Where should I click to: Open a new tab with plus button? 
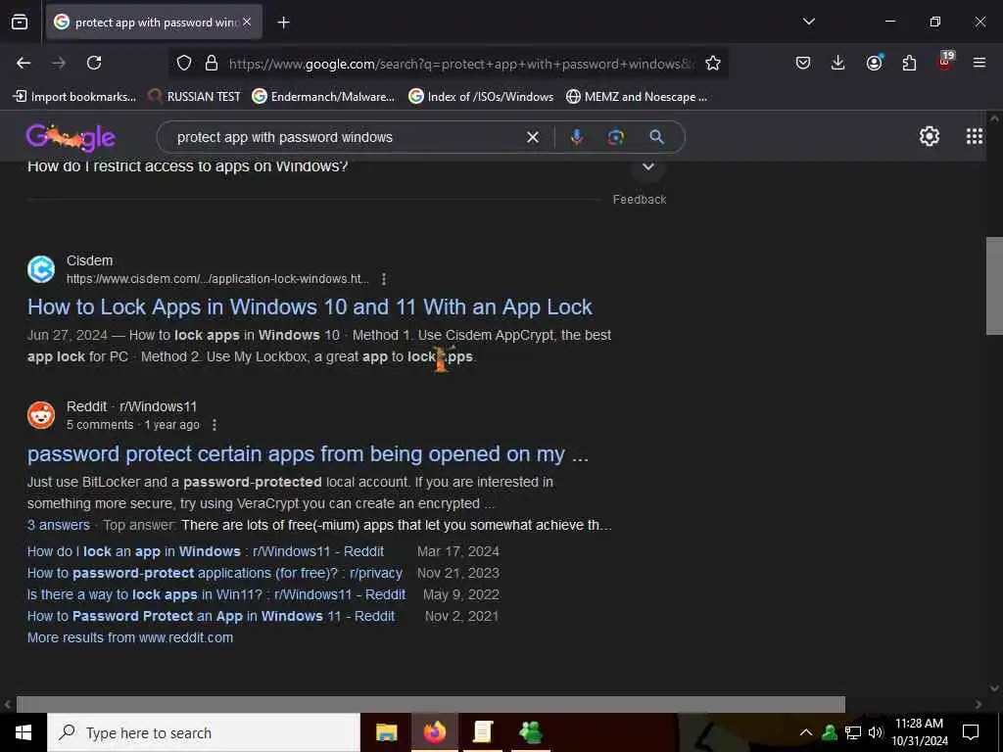pyautogui.click(x=283, y=23)
